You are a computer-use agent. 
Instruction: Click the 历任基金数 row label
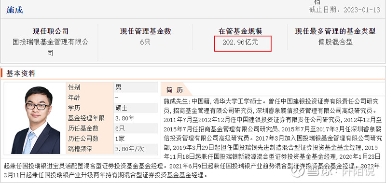[x=83, y=128]
